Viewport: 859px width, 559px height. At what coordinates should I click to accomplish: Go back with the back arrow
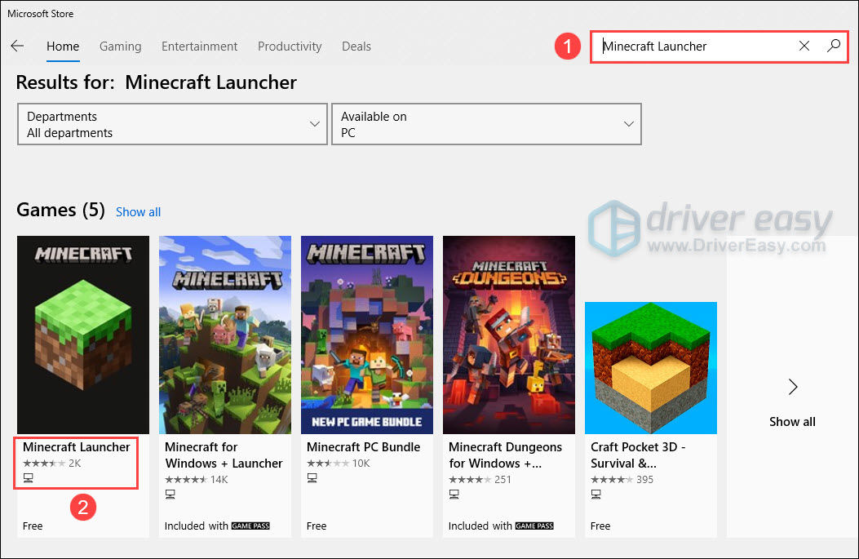17,46
